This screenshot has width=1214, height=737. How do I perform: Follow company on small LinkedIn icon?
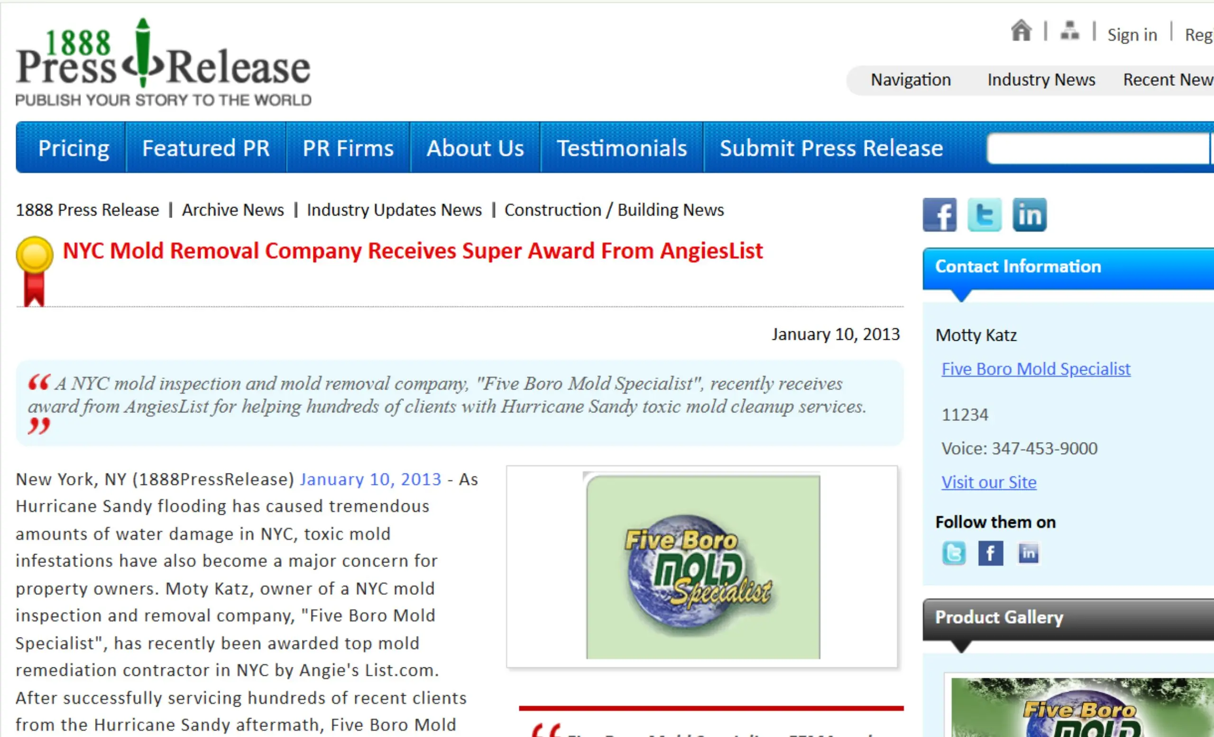pyautogui.click(x=1028, y=554)
